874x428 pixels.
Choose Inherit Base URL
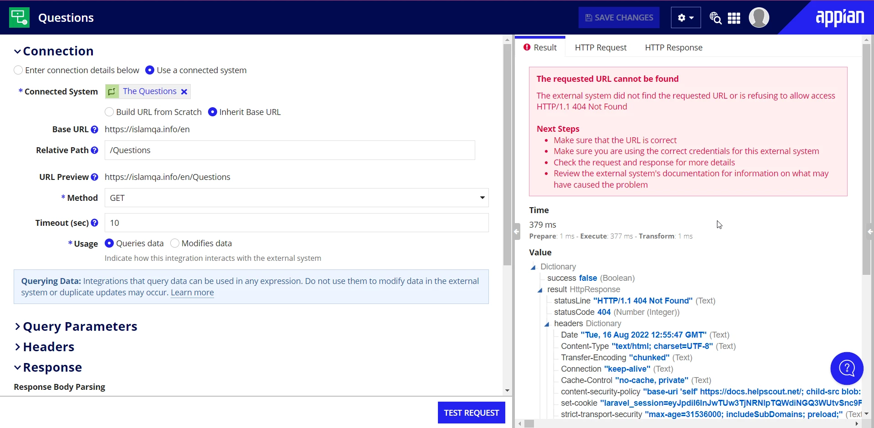(212, 112)
